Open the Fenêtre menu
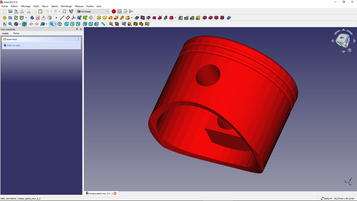Image resolution: width=357 pixels, height=201 pixels. point(90,6)
